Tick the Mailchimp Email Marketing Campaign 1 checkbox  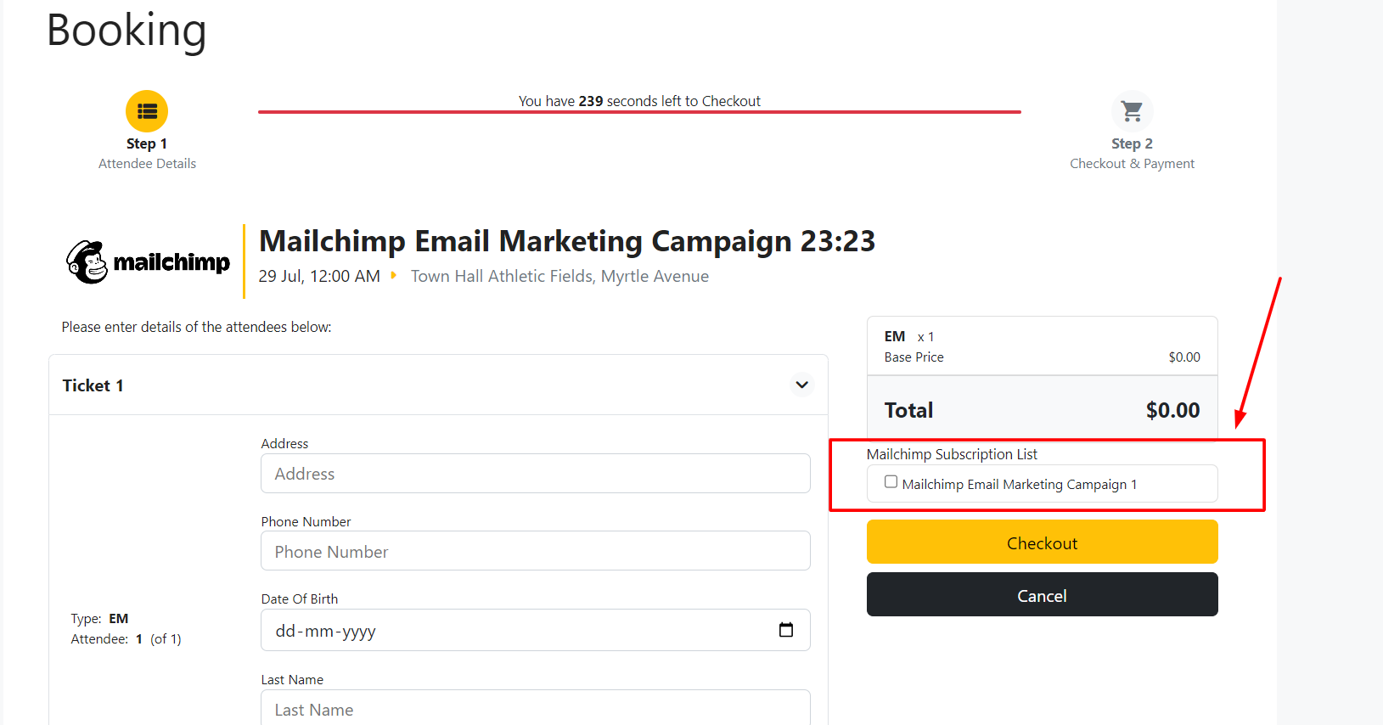point(891,482)
